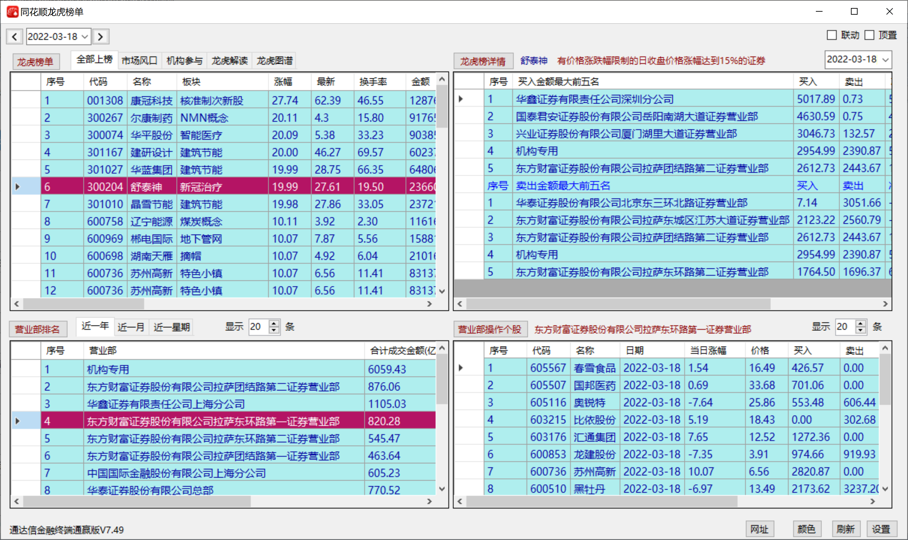Switch to the 机构参与 tab
The image size is (908, 540).
[x=185, y=60]
